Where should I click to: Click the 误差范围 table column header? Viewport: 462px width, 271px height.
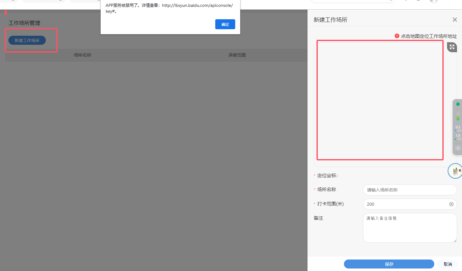click(237, 55)
